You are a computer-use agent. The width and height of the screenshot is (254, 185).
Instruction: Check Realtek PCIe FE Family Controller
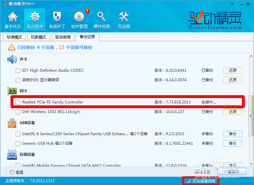[x=18, y=102]
